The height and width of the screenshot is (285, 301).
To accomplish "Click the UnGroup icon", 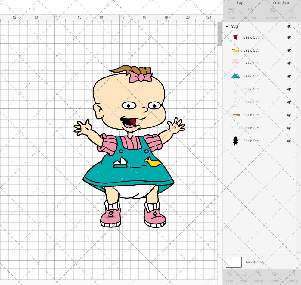I will coord(250,11).
